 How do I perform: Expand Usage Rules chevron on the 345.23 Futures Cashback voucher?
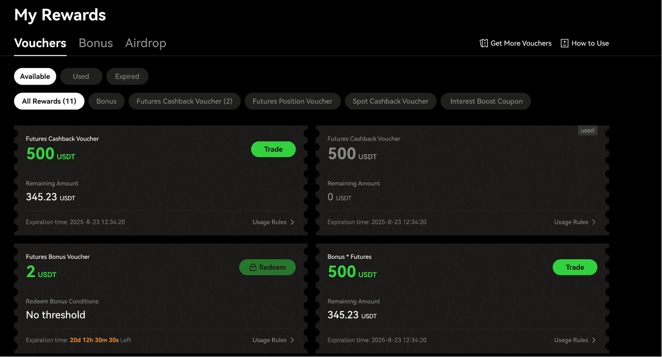[293, 222]
